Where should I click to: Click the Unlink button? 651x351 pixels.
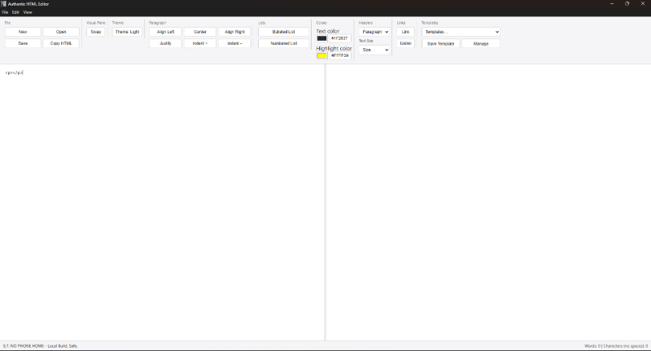pyautogui.click(x=405, y=43)
